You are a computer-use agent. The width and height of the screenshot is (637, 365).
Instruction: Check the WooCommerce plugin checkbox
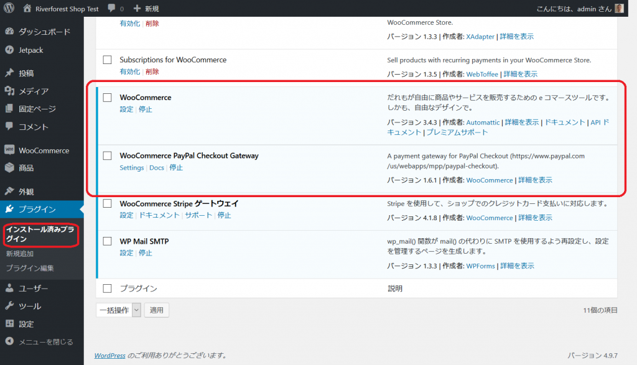(x=107, y=98)
